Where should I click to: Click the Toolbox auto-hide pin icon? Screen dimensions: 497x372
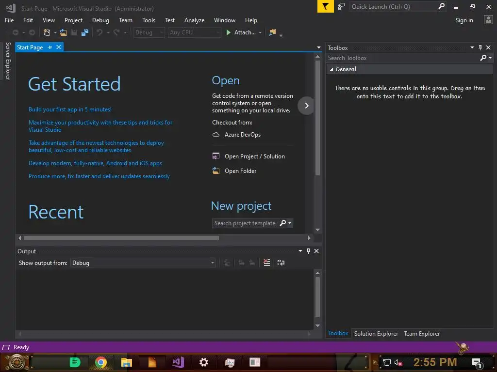(x=480, y=47)
